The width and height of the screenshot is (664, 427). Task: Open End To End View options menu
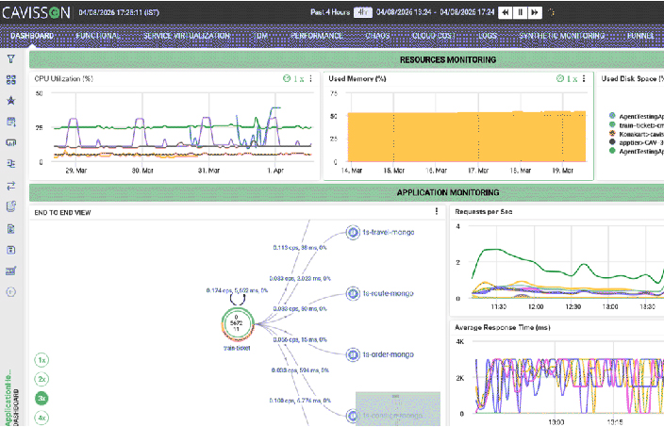coord(437,211)
